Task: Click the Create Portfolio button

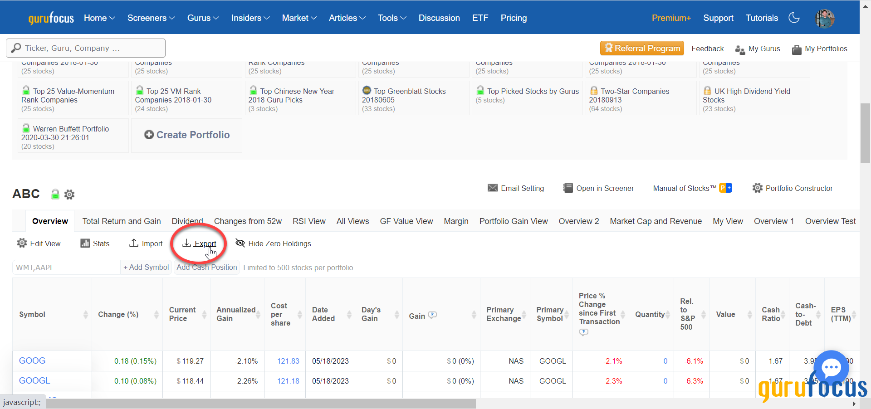Action: point(186,135)
